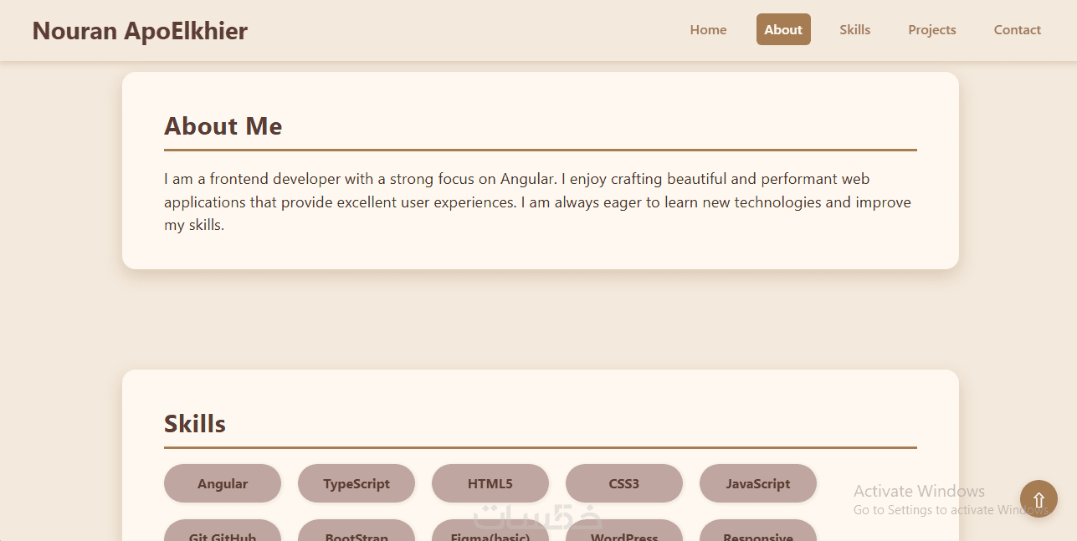This screenshot has height=541, width=1077.
Task: Click the HTML5 skill pill
Action: tap(490, 483)
